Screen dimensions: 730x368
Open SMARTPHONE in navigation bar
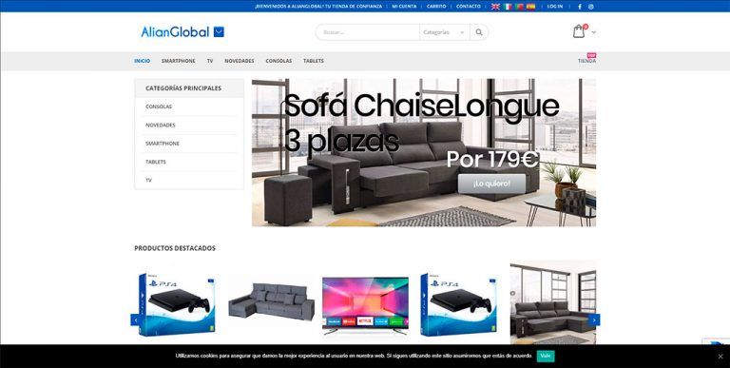click(x=179, y=61)
